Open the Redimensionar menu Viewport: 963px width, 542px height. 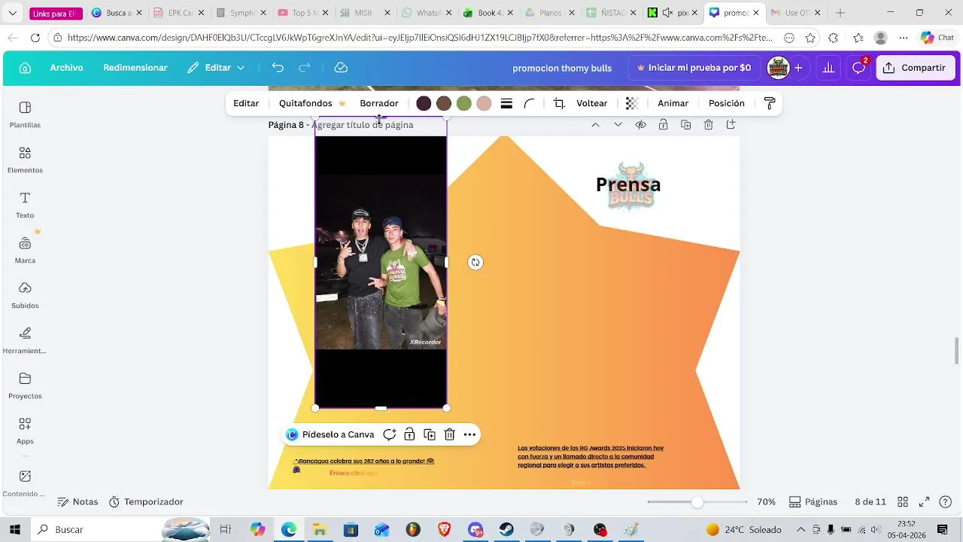pyautogui.click(x=135, y=68)
